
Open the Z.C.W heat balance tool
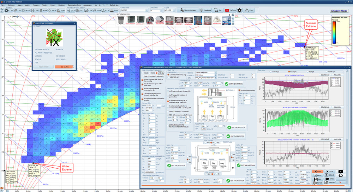(71, 11)
